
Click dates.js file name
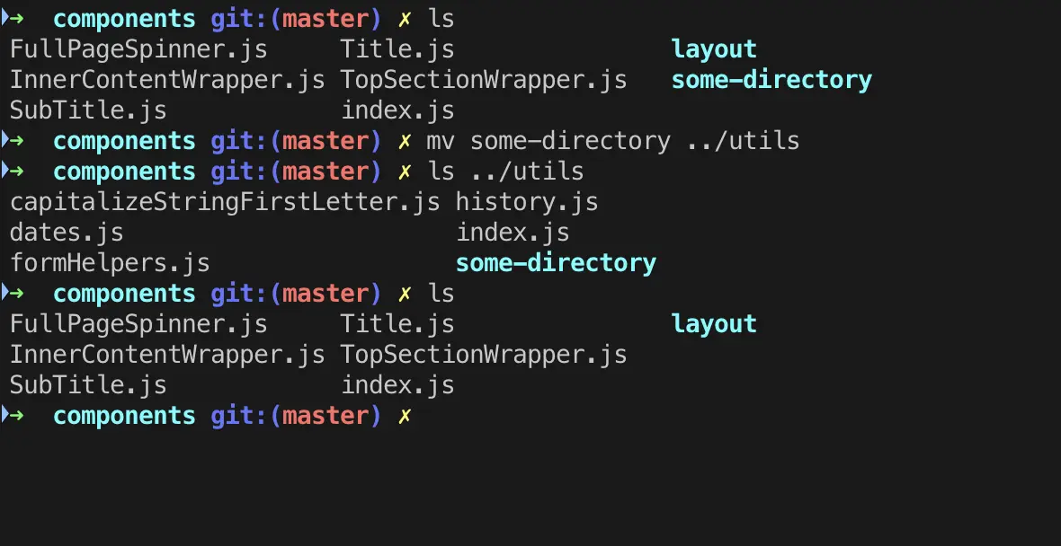coord(67,233)
